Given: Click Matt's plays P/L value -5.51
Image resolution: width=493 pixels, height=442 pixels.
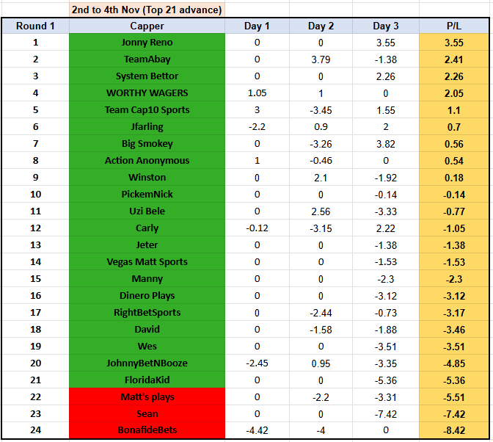Looking at the screenshot, I should pos(454,397).
